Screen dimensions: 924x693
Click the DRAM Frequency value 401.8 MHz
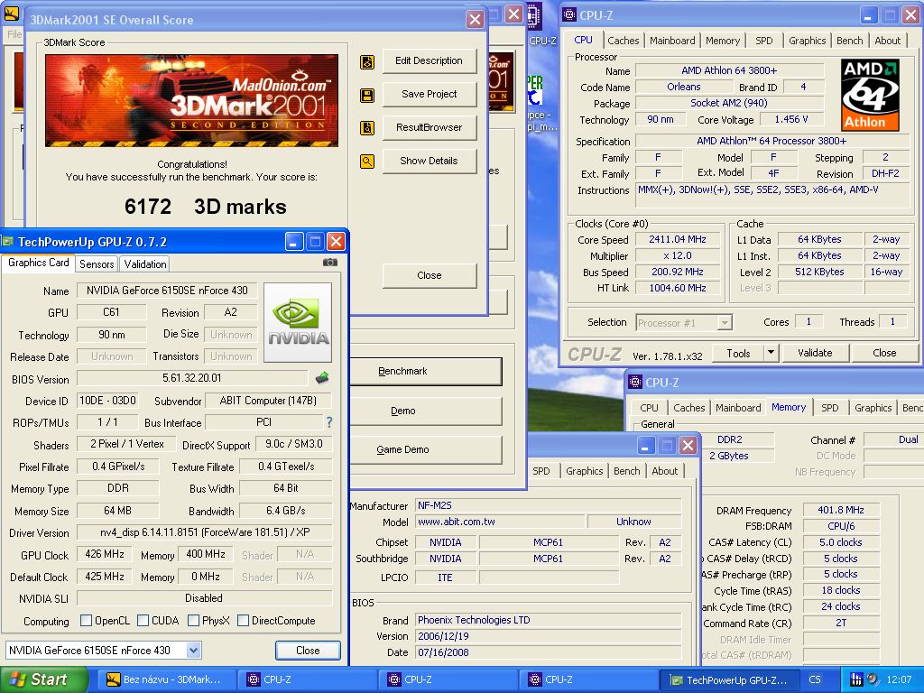[x=841, y=510]
